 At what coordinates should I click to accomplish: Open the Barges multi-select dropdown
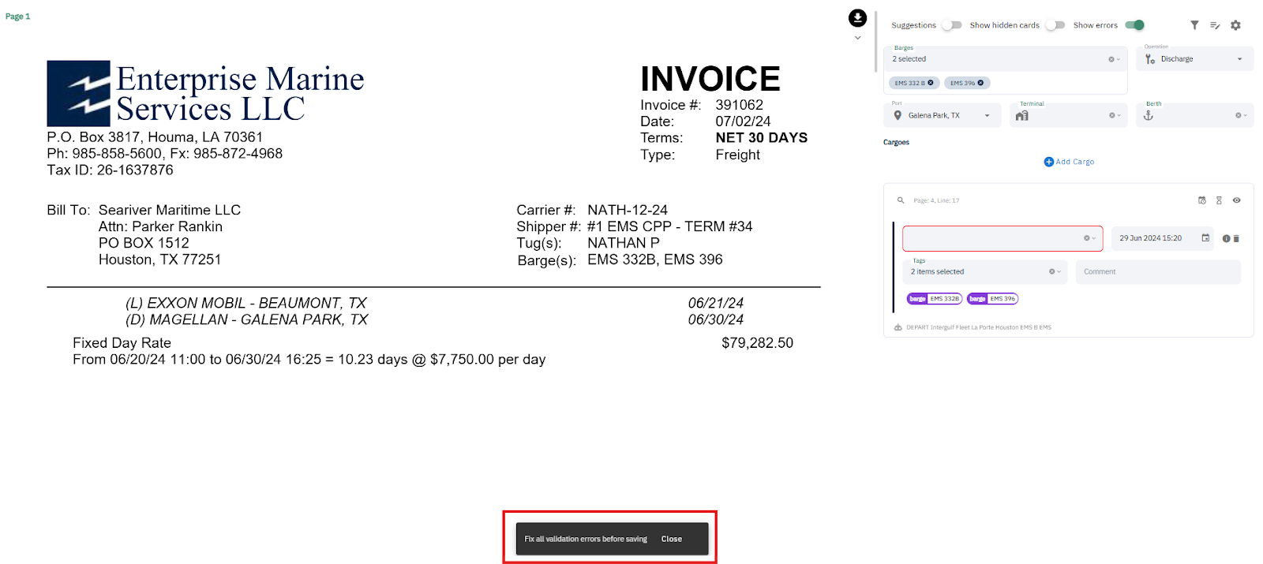click(1118, 59)
